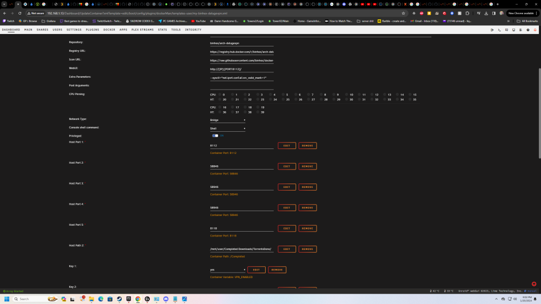Click EDIT for Host Port 1
The image size is (541, 304).
(x=287, y=146)
